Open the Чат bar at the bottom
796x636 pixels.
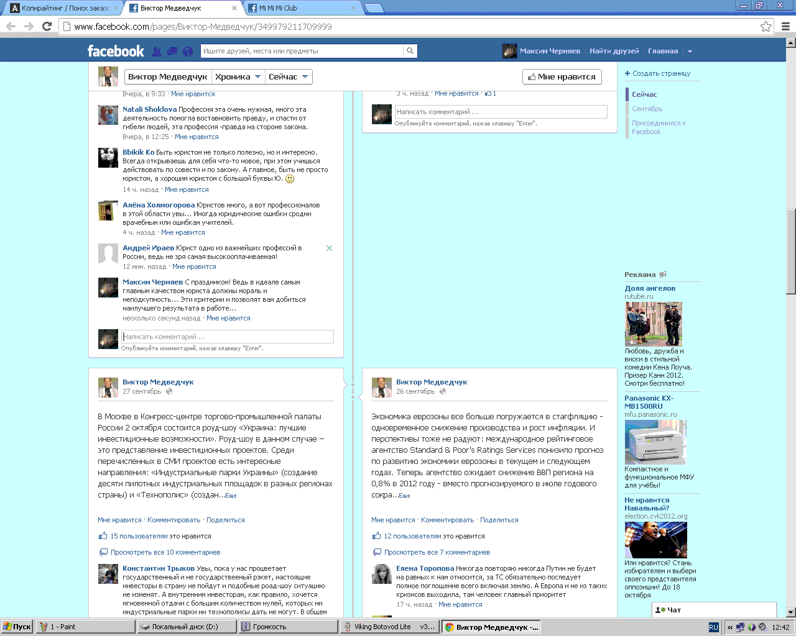(x=714, y=610)
